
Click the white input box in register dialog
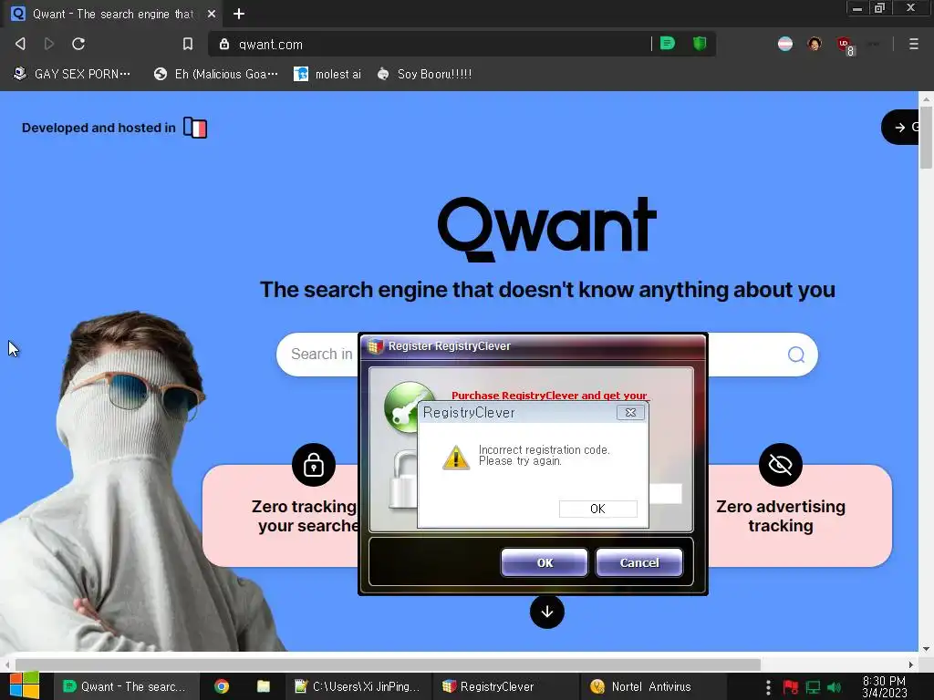[x=665, y=493]
